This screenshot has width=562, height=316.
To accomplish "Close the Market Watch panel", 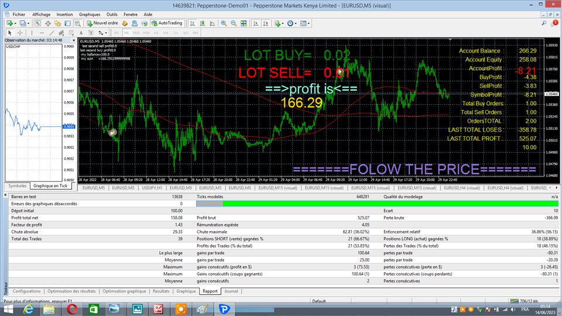I will (74, 40).
